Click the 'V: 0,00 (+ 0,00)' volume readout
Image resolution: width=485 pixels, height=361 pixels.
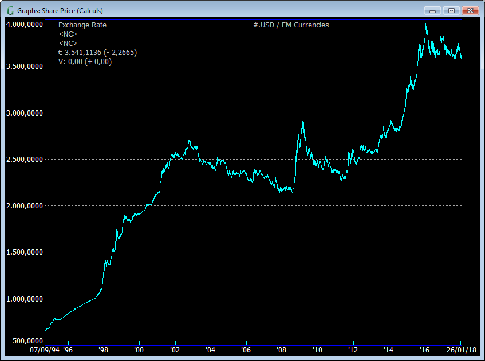(x=85, y=61)
